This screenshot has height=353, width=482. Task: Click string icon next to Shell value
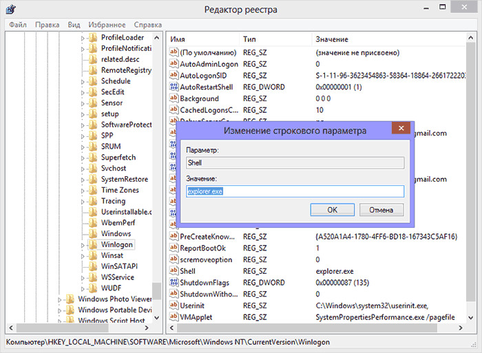pos(174,270)
